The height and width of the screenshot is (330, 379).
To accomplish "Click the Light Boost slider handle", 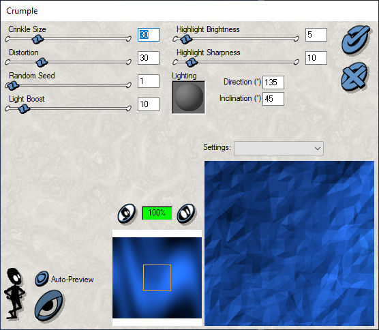I will [x=24, y=108].
